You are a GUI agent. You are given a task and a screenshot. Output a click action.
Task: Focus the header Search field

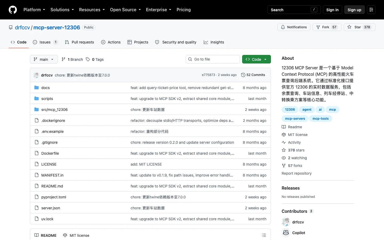pyautogui.click(x=294, y=10)
